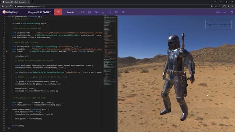235x132 pixels.
Task: Switch to the TS language tab
Action: (58, 12)
